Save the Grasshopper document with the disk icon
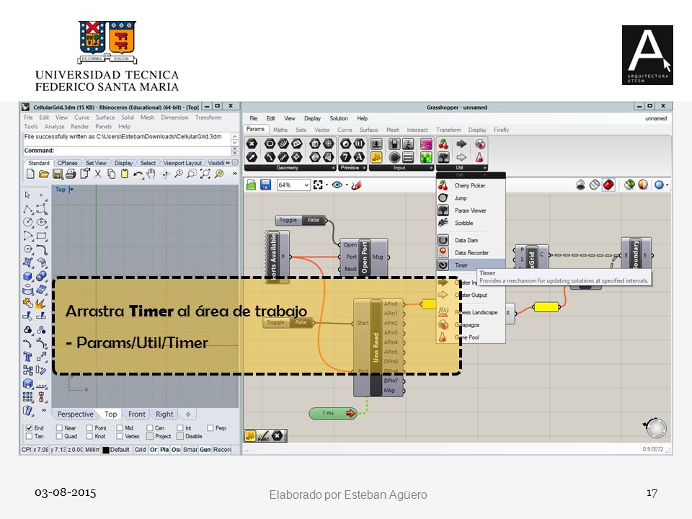This screenshot has width=692, height=519. [266, 185]
